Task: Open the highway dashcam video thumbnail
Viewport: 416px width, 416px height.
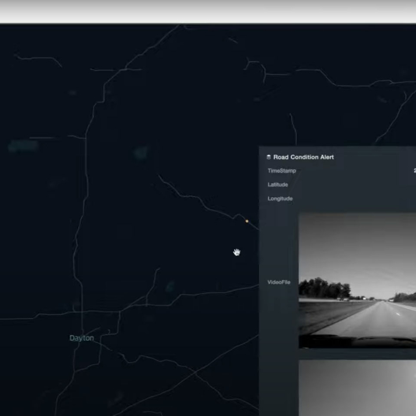Action: (x=358, y=280)
